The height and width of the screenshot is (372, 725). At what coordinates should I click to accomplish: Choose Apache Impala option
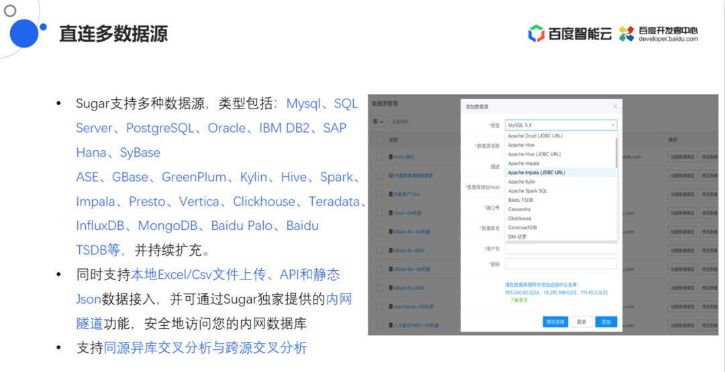[561, 164]
